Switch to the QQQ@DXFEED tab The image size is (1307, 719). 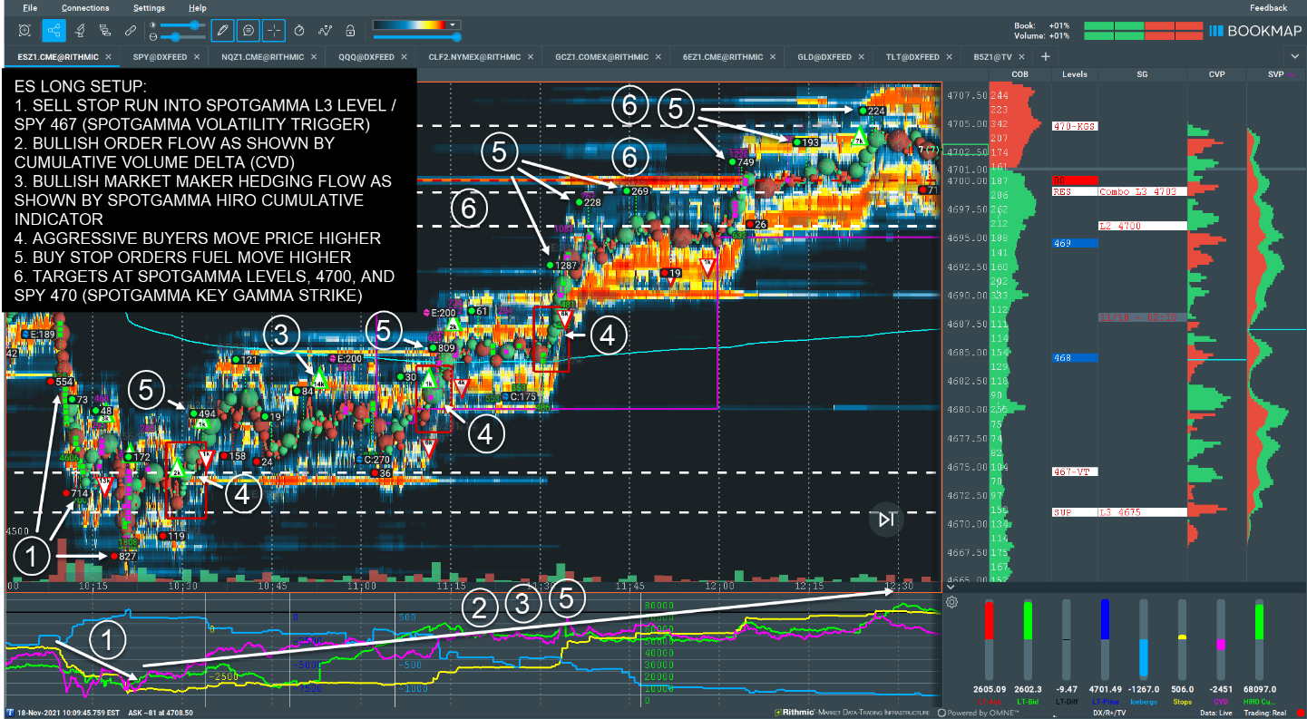(366, 57)
